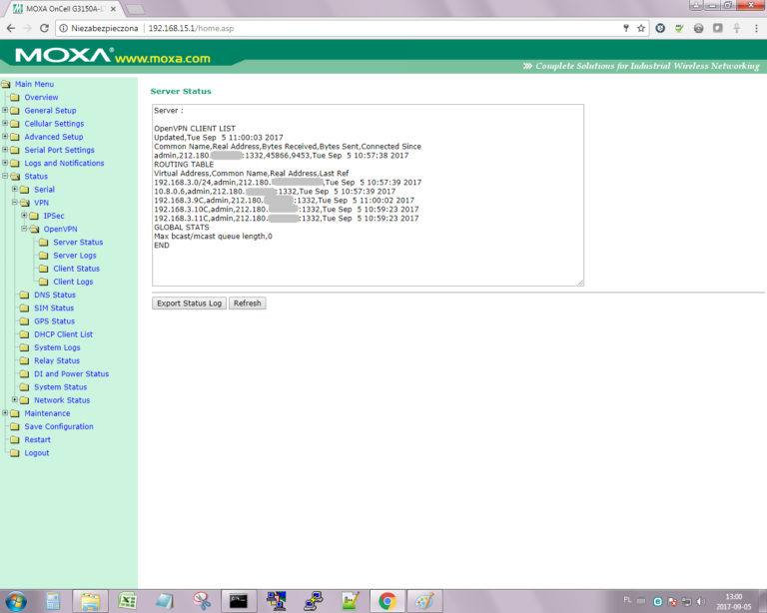Click the saved password key icon
767x613 pixels.
tap(626, 28)
